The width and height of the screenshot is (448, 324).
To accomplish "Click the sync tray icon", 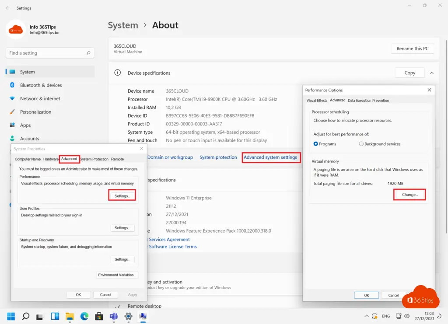I will (x=374, y=316).
